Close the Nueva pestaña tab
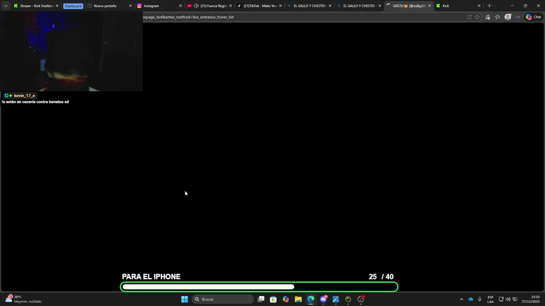The height and width of the screenshot is (306, 545). point(130,6)
